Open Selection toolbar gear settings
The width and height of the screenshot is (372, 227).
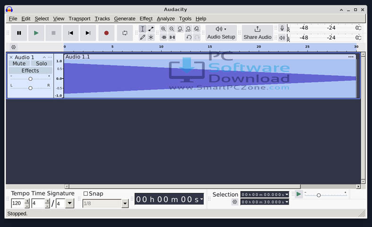click(x=234, y=202)
